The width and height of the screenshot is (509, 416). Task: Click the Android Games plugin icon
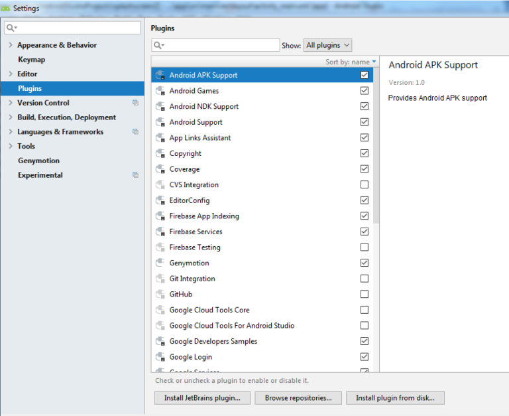(160, 91)
